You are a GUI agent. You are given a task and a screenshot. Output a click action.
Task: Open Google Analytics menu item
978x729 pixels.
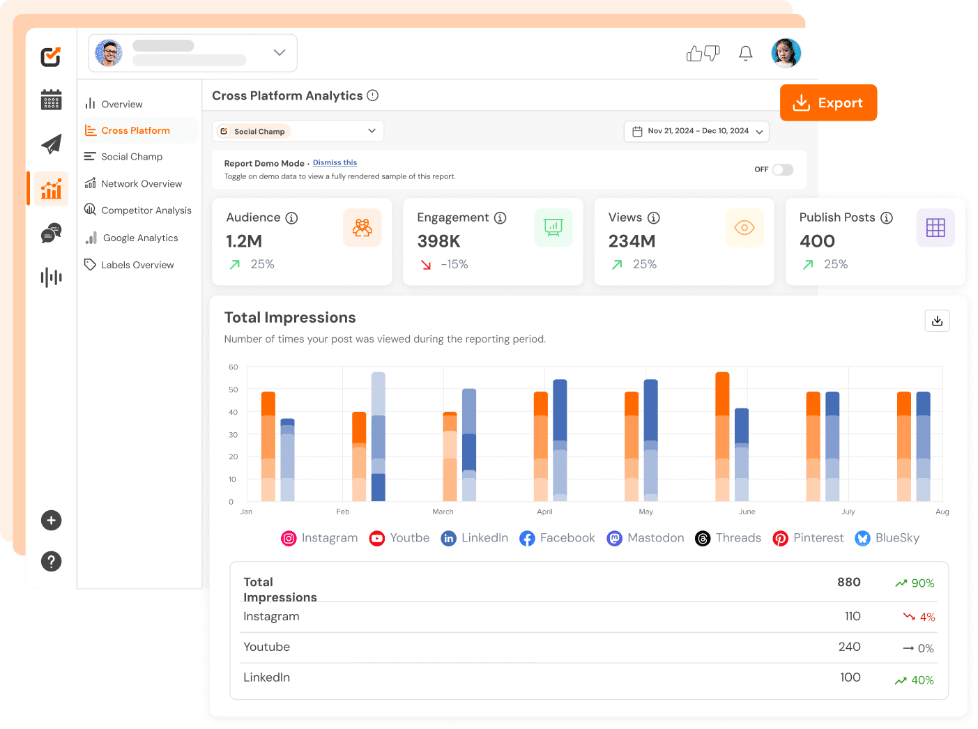[140, 238]
